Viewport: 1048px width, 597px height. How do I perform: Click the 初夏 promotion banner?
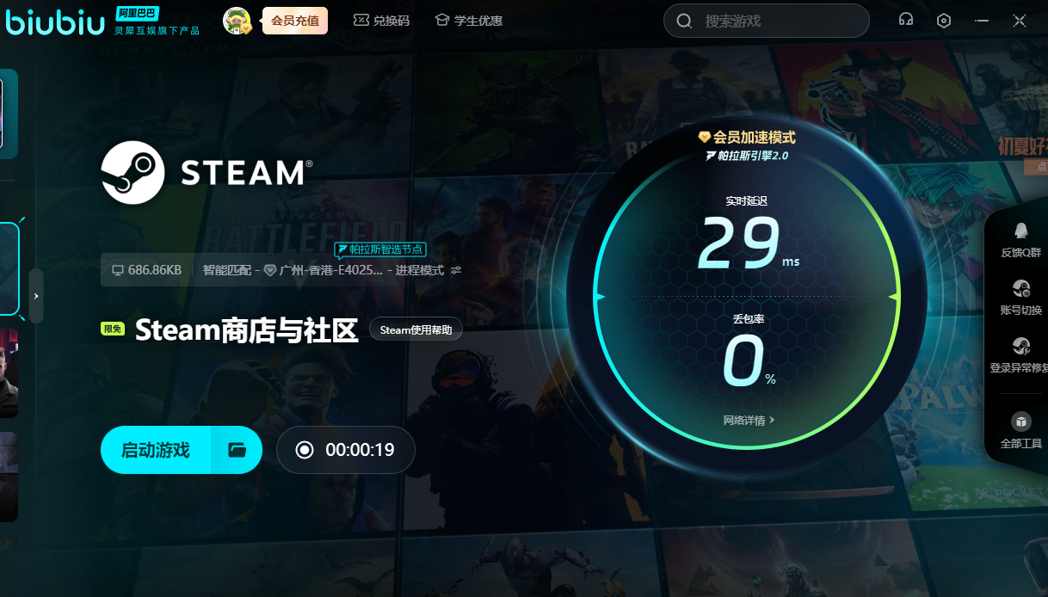tap(1022, 154)
